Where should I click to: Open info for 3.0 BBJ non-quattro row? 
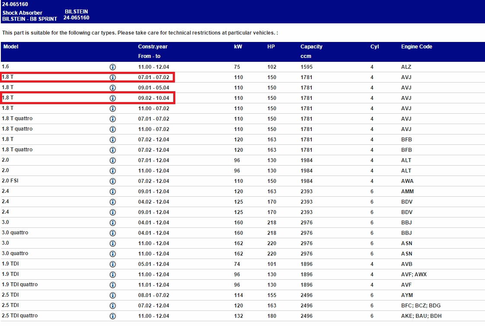click(113, 223)
